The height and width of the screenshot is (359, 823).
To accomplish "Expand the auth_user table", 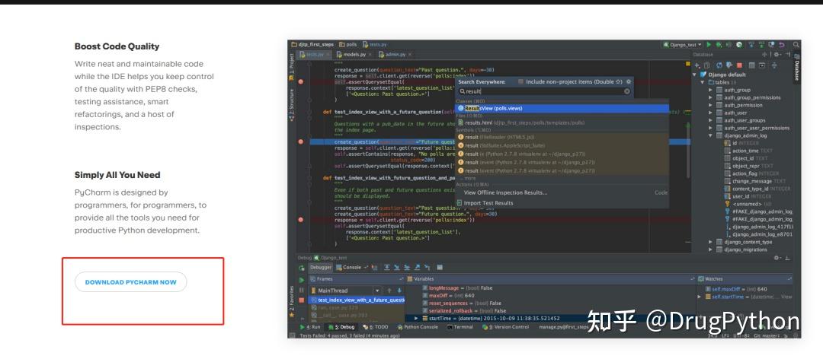I will [711, 113].
